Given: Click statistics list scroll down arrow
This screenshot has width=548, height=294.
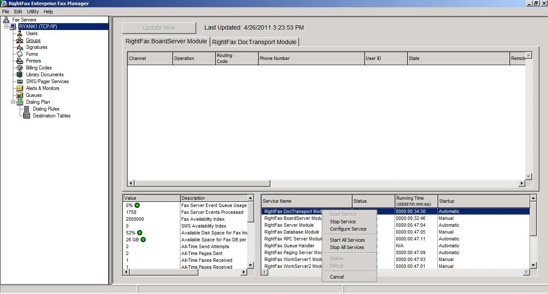Looking at the screenshot, I should (251, 265).
